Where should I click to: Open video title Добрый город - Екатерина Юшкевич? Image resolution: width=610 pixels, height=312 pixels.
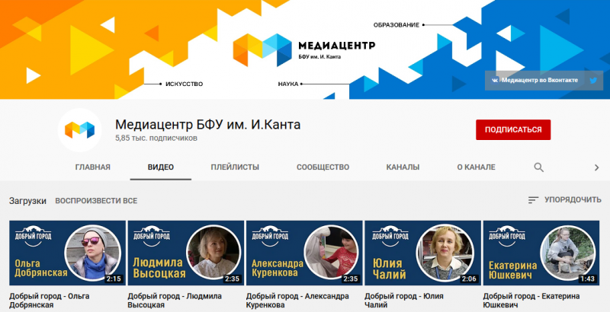point(531,301)
